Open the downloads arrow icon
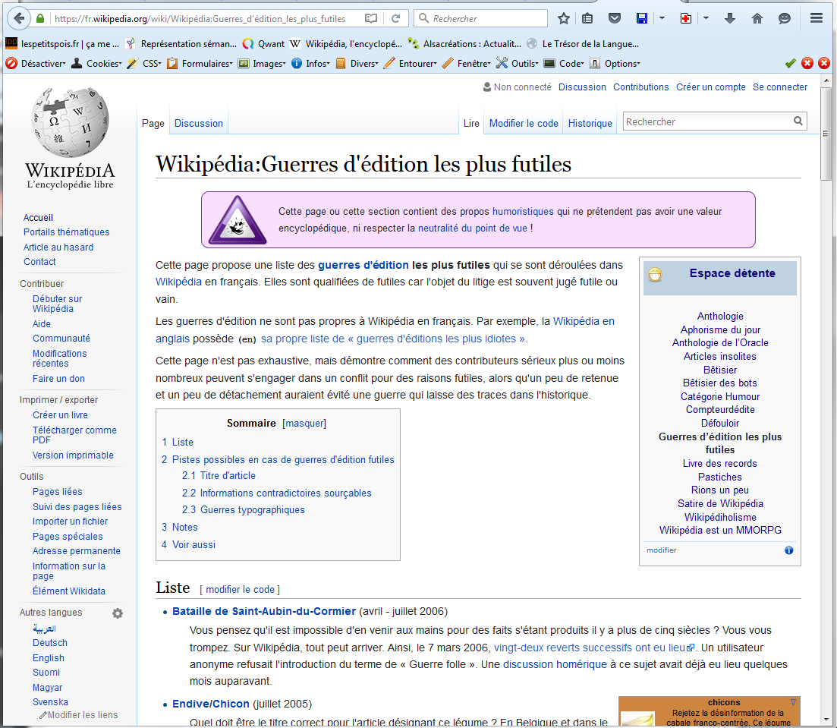The width and height of the screenshot is (837, 728). [730, 18]
